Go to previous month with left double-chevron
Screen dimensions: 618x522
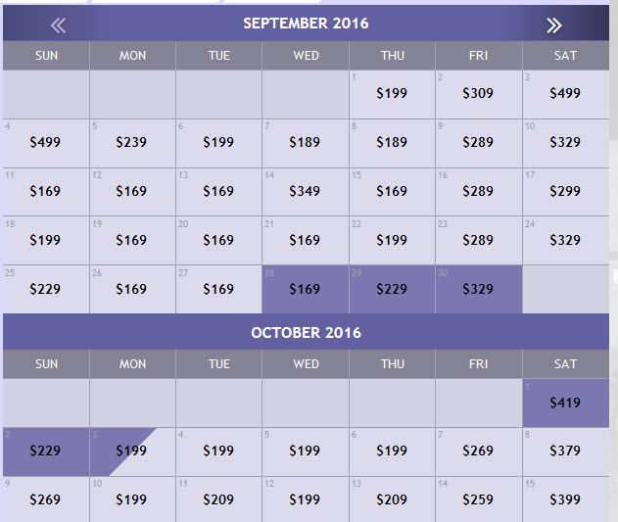pos(58,25)
